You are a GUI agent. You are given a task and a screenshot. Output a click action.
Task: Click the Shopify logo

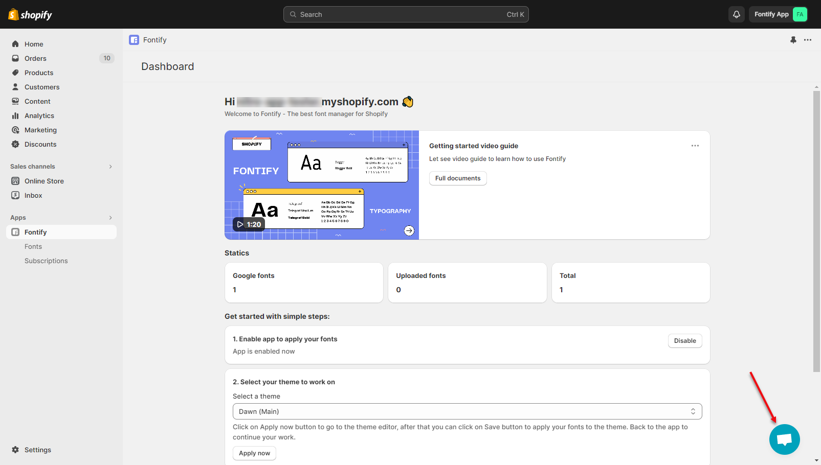30,15
